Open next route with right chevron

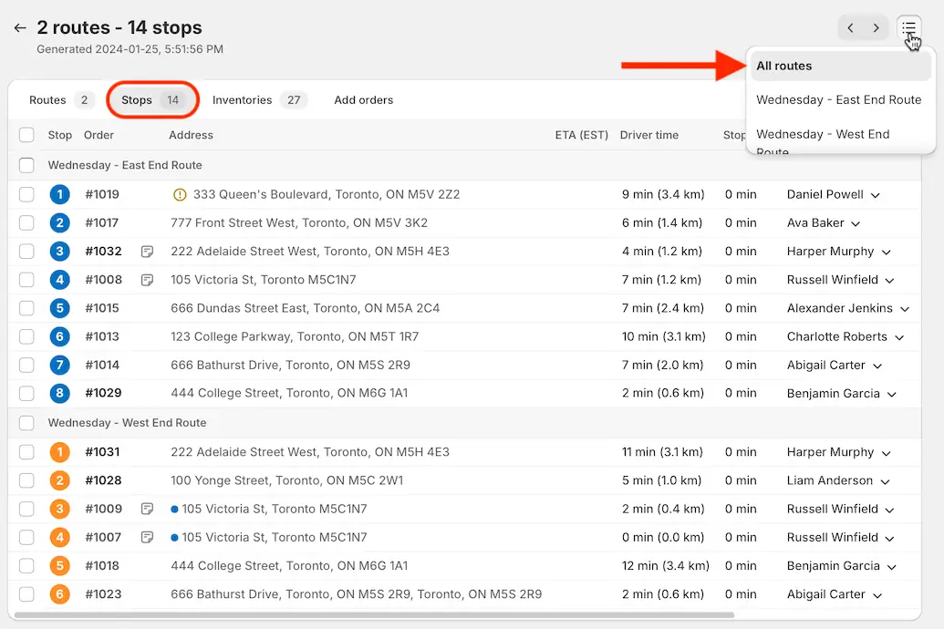point(876,27)
